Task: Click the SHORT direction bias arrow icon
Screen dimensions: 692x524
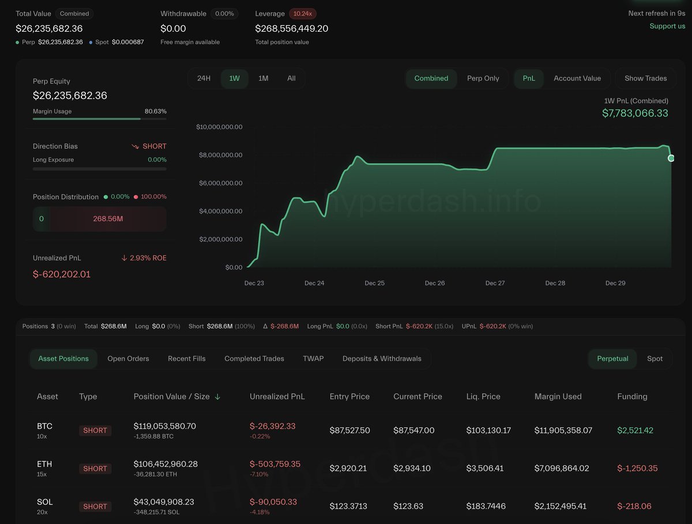Action: [135, 146]
